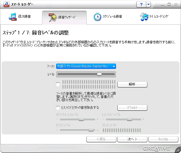Click the クリック メーター click meter bars
Screen dimensions: 181x153
tap(122, 130)
